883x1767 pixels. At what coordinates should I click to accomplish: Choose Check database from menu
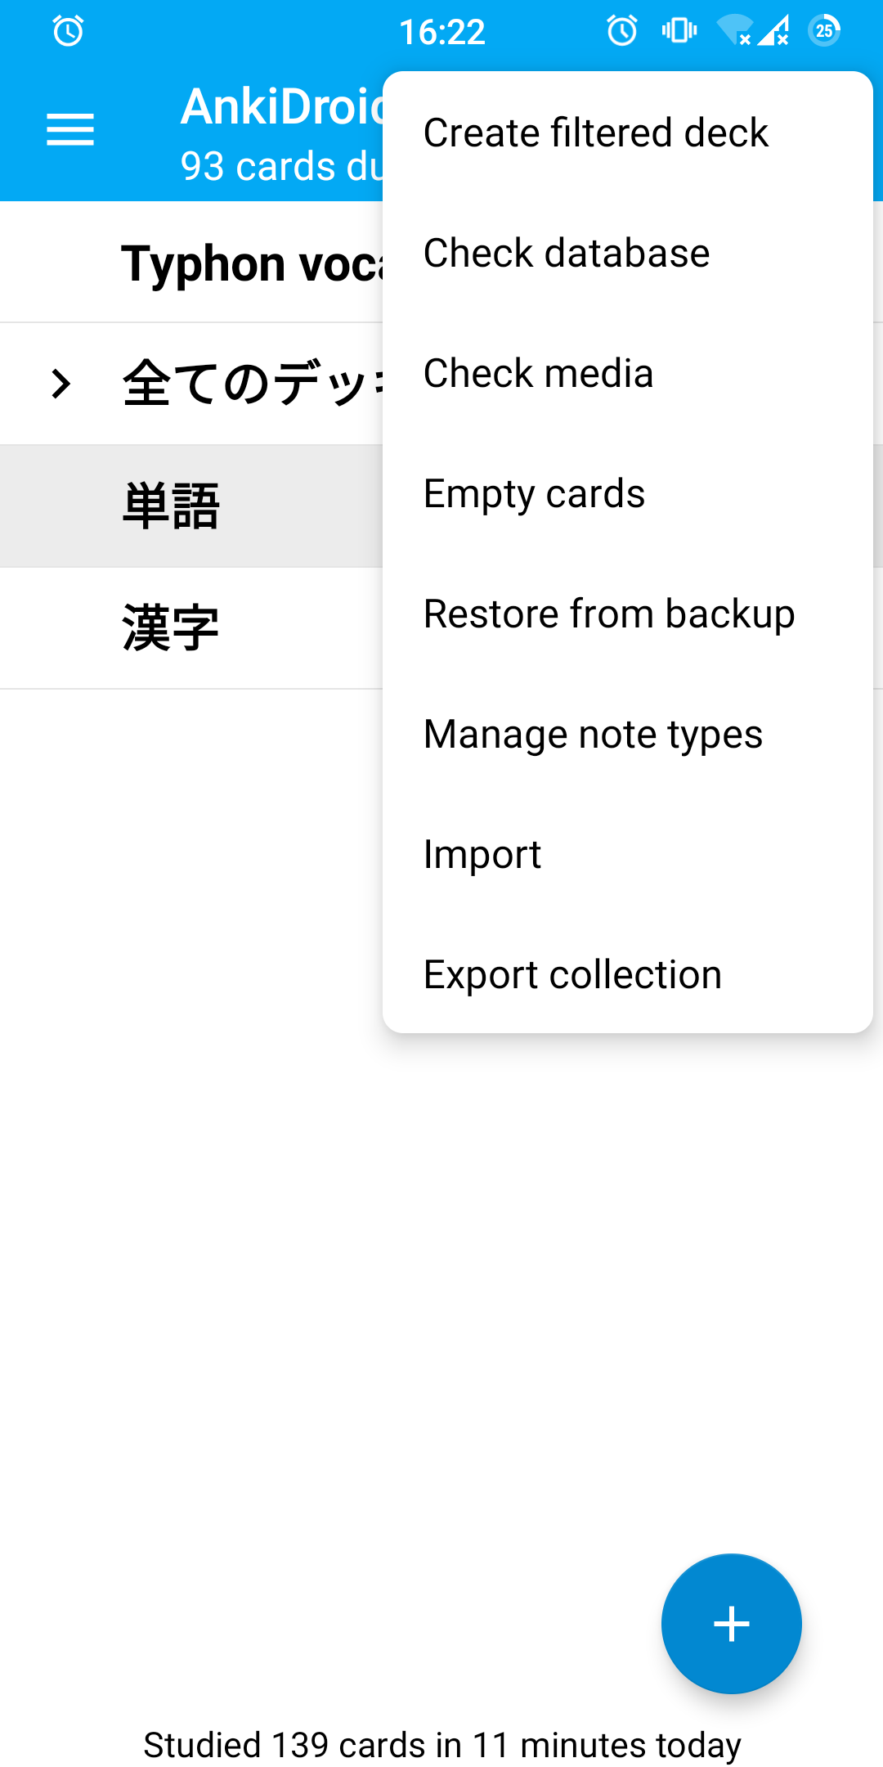pyautogui.click(x=627, y=253)
